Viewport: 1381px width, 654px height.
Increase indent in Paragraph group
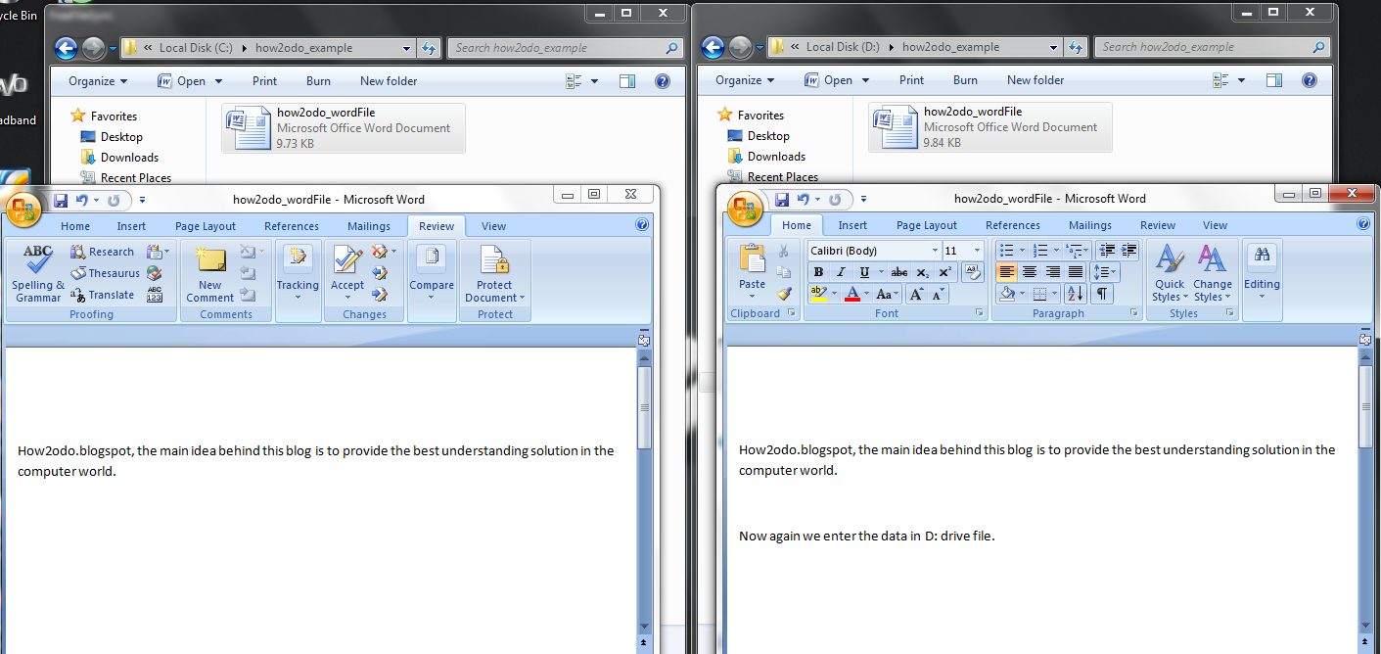[x=1128, y=251]
